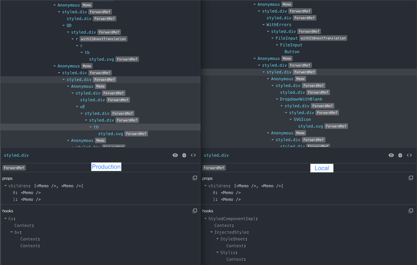Click the ForwardRef badge under Production styled.div

pyautogui.click(x=14, y=168)
